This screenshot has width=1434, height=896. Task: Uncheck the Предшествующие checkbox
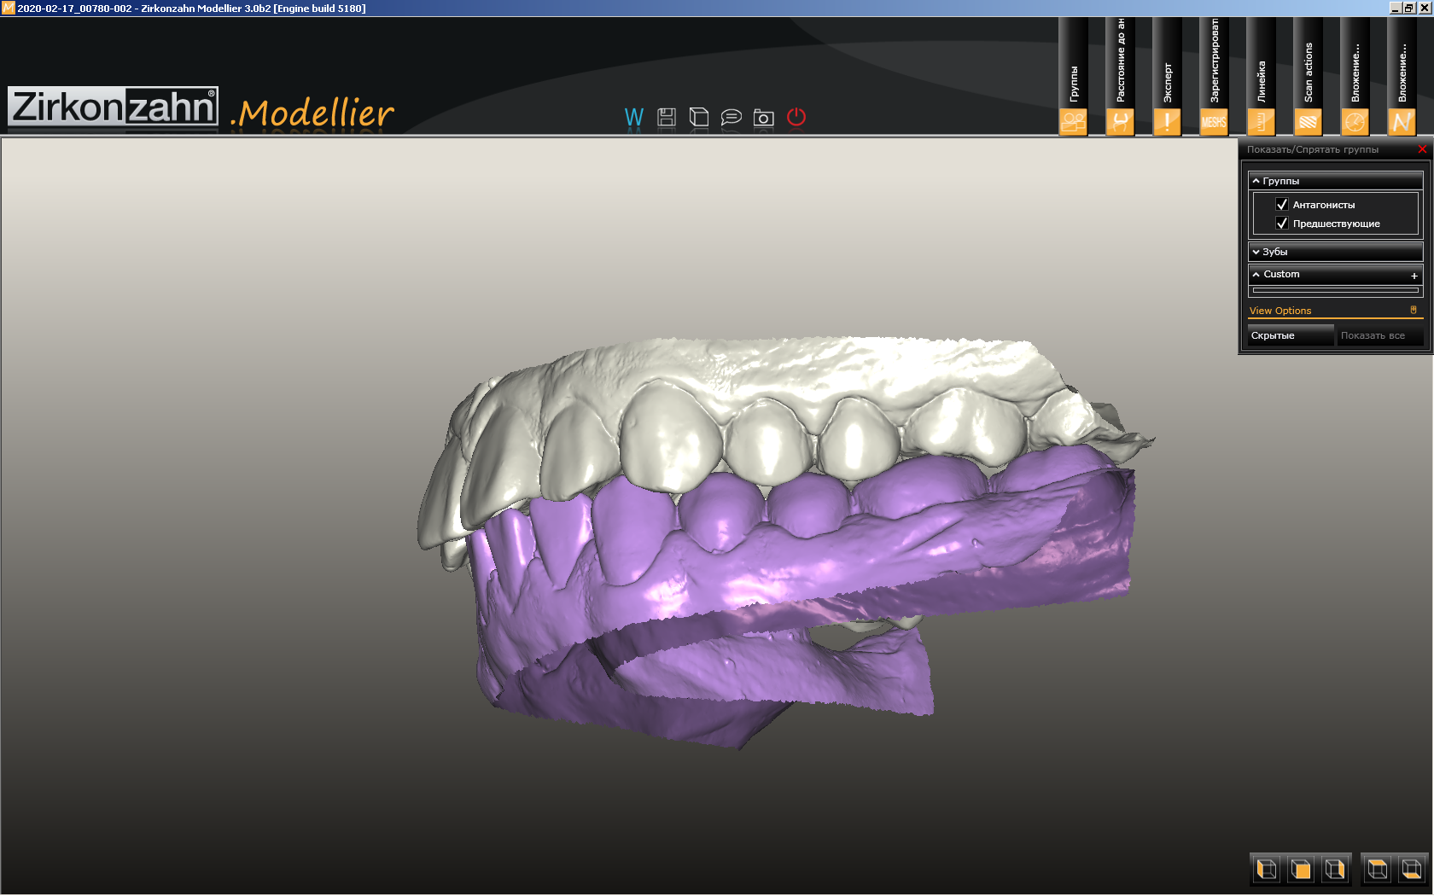point(1281,224)
